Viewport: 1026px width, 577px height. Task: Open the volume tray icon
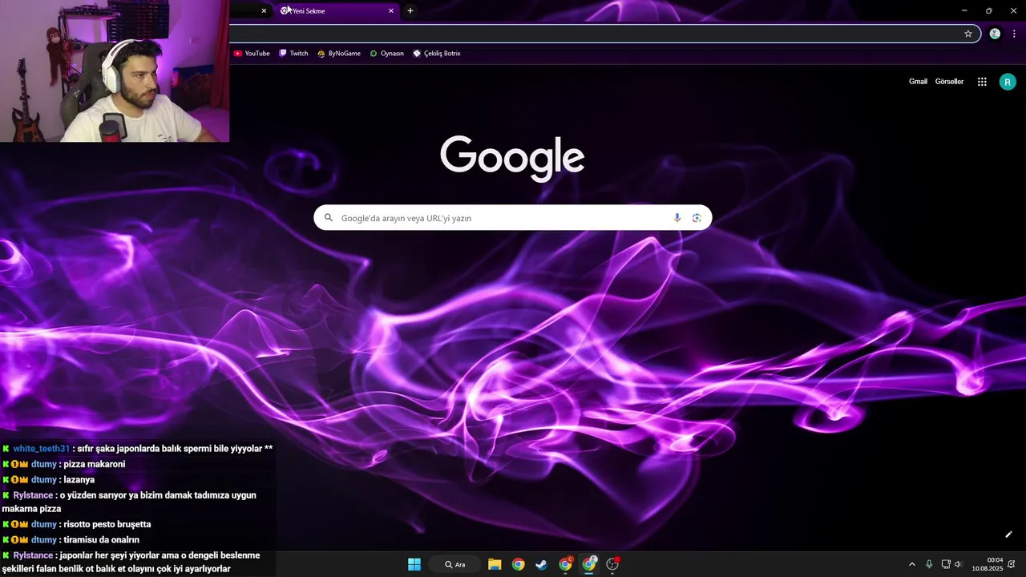click(x=958, y=564)
